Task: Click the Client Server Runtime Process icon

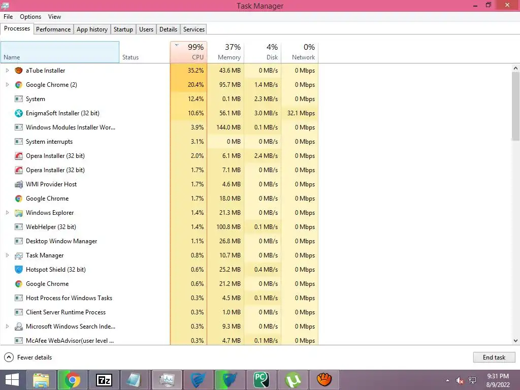Action: pyautogui.click(x=19, y=312)
